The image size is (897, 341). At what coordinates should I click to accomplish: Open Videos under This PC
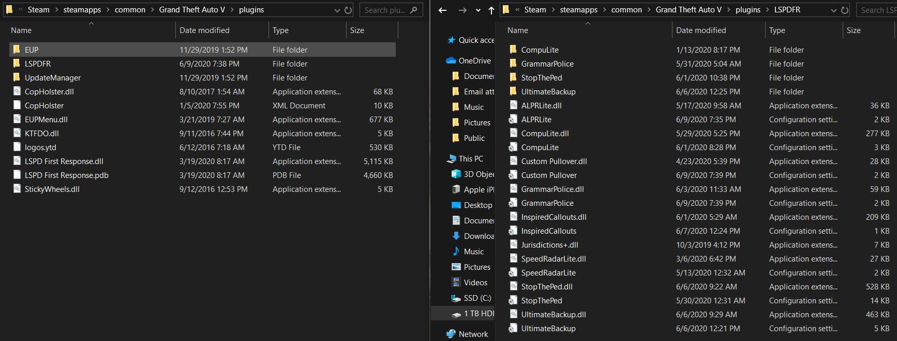pyautogui.click(x=470, y=282)
